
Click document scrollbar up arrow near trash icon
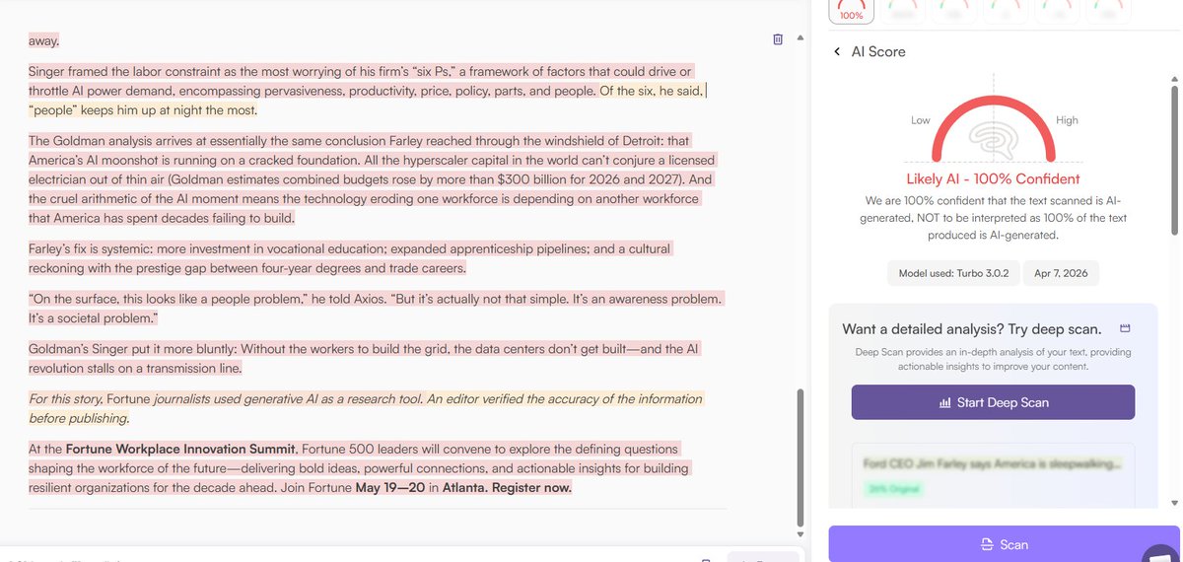click(x=800, y=35)
